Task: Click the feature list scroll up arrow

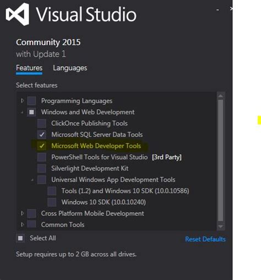Action: [x=221, y=96]
